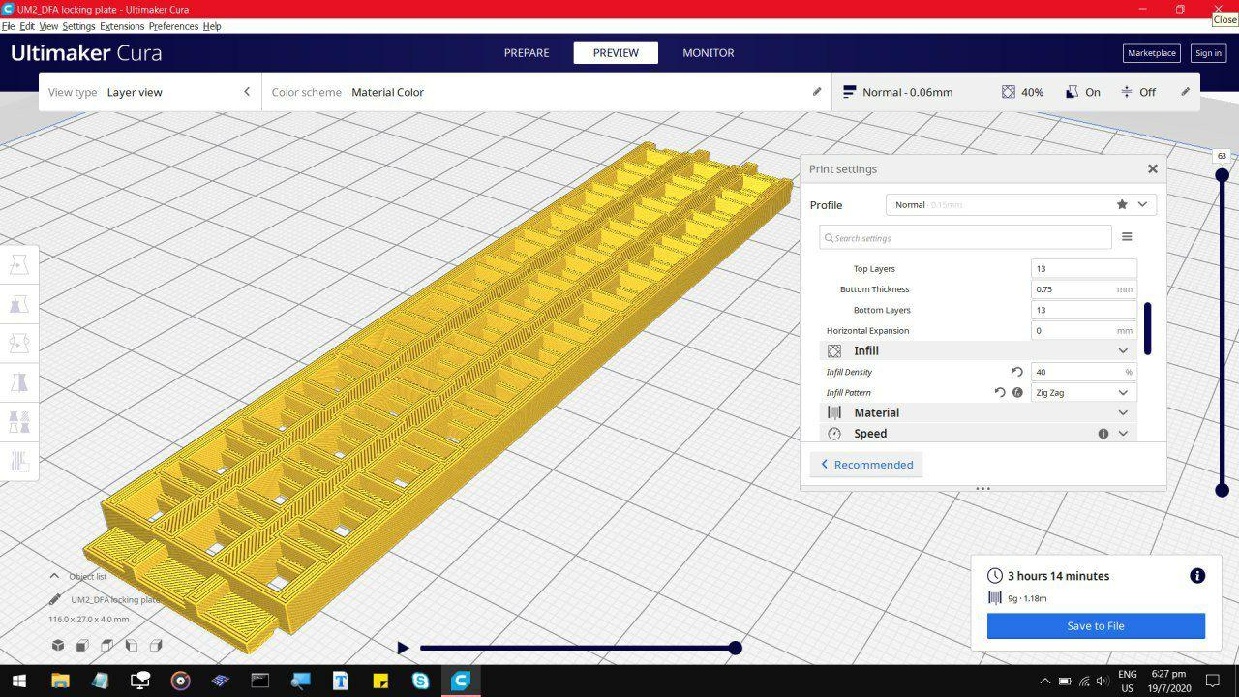Click the 40% infill summary
This screenshot has height=697, width=1239.
1022,92
